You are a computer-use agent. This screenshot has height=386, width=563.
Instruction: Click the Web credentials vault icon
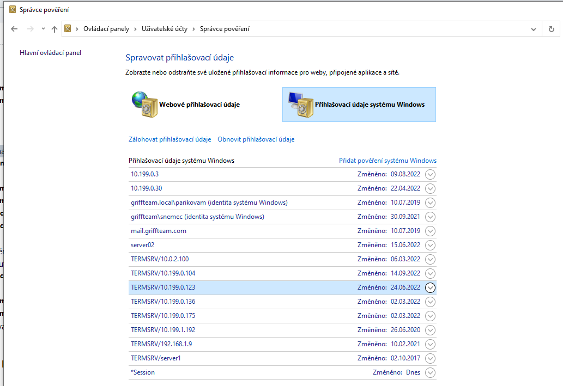click(x=144, y=105)
